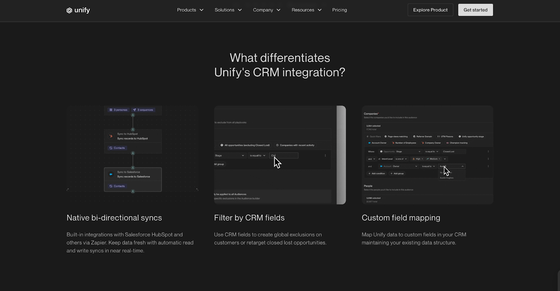Image resolution: width=560 pixels, height=291 pixels.
Task: Open is equal to dropdown before Closed Lost
Action: pos(432,152)
